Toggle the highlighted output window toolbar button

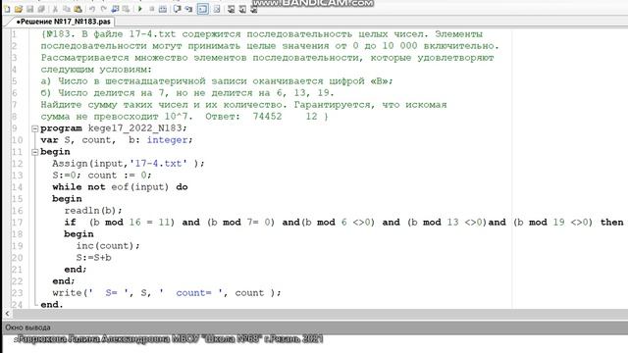point(203,9)
